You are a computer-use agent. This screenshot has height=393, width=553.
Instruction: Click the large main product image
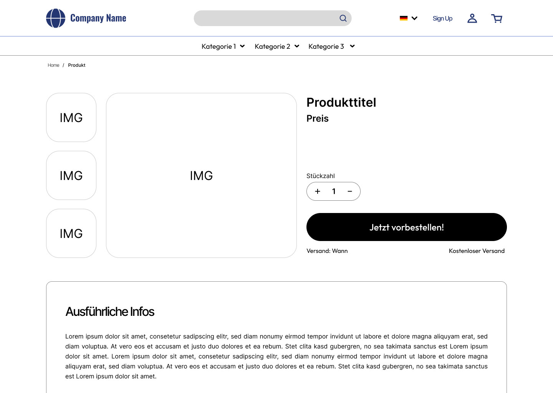201,175
